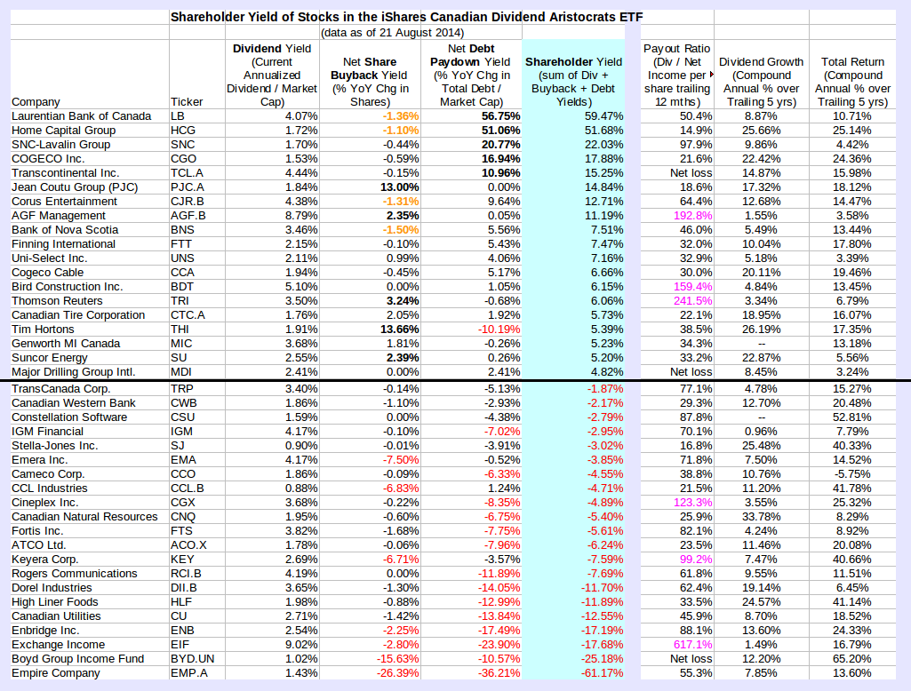Click the 'Payout Ratio' column header

click(677, 75)
